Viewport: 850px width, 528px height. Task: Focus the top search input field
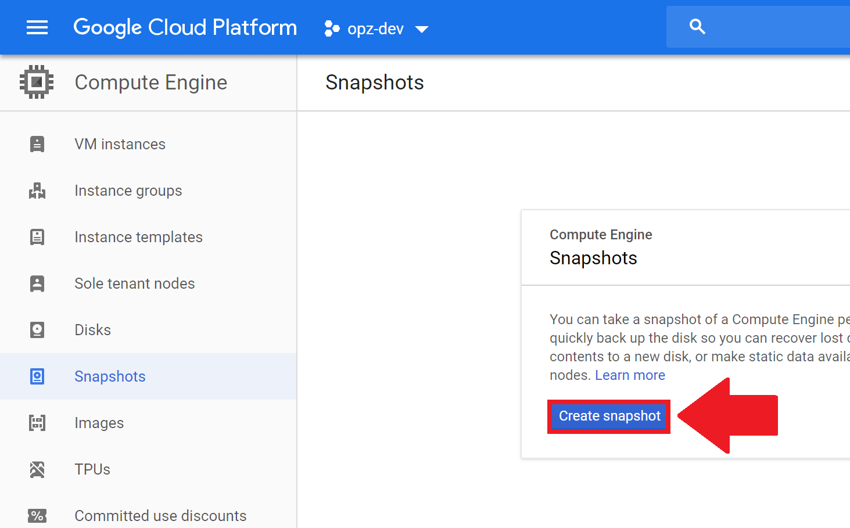pyautogui.click(x=758, y=27)
